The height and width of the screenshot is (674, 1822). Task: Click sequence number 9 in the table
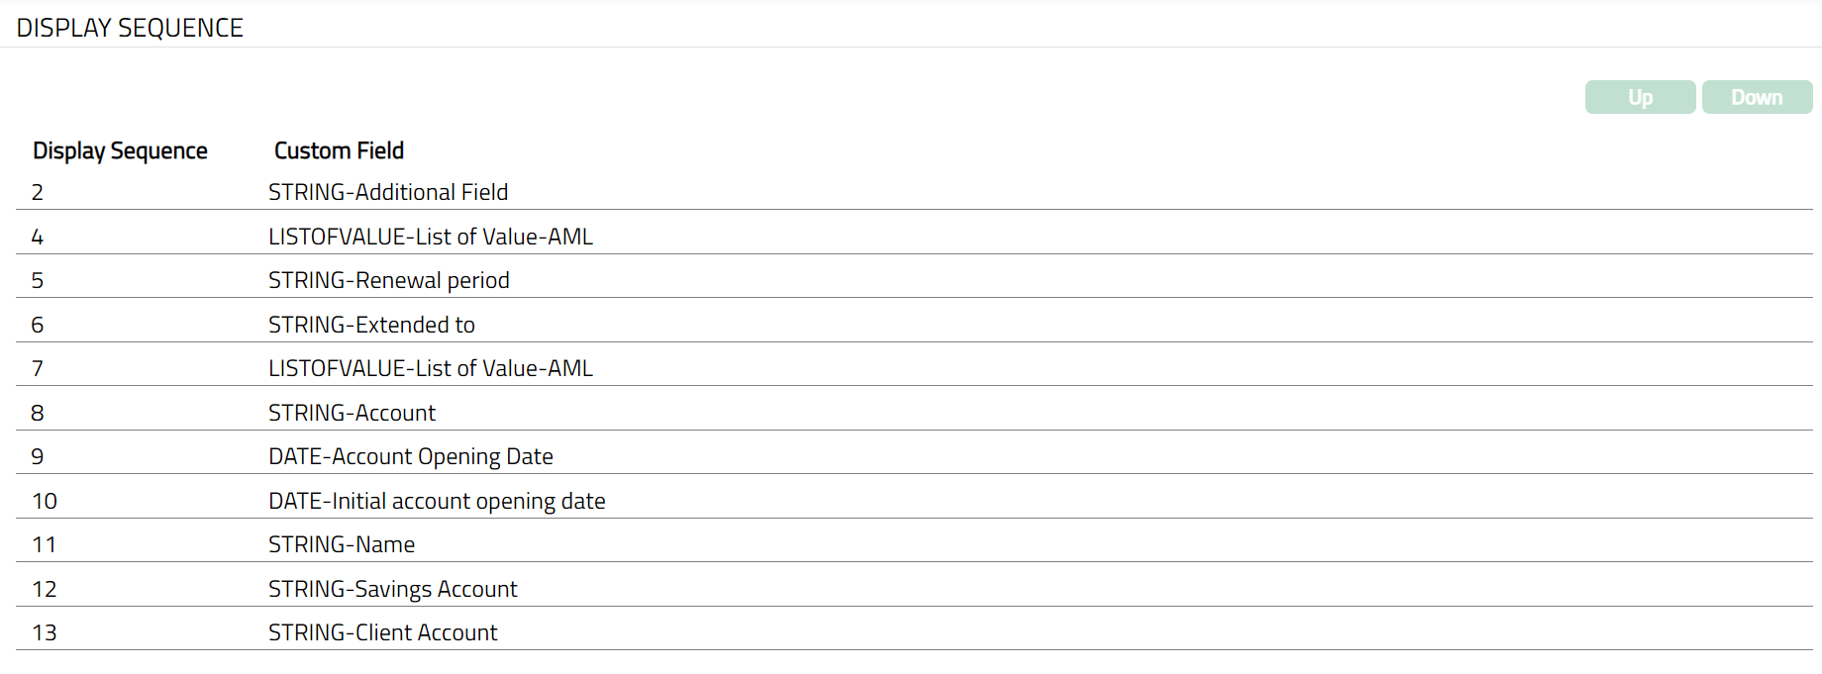pyautogui.click(x=38, y=456)
